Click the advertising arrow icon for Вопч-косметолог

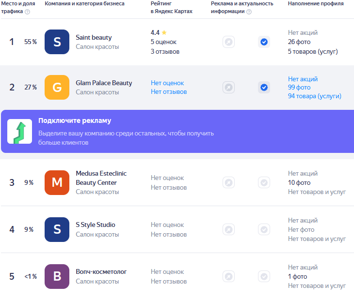(x=229, y=277)
